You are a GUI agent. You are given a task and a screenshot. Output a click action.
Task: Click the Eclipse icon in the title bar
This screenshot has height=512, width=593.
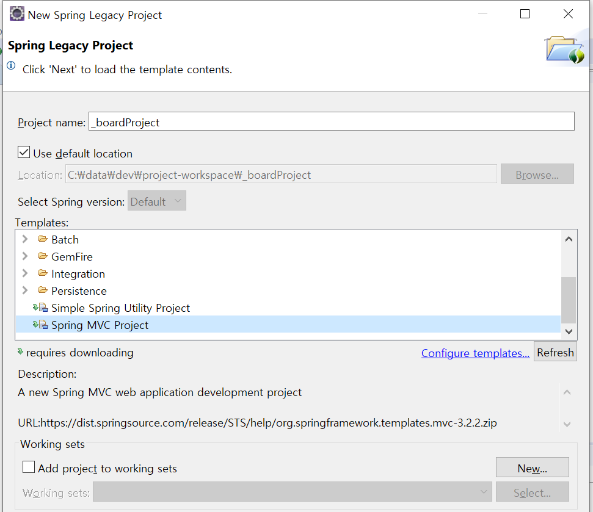click(16, 14)
